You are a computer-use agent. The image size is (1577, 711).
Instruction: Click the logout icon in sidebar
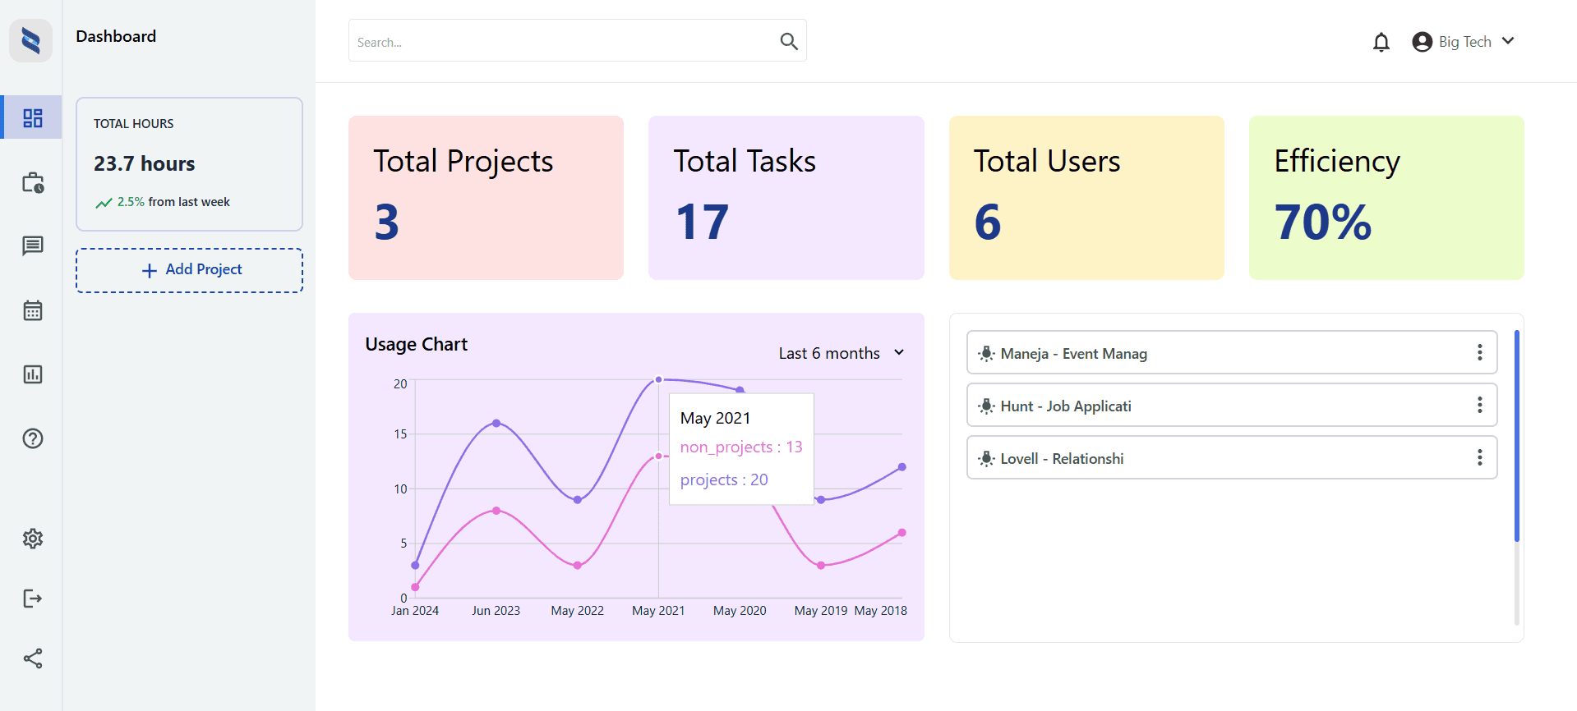click(33, 599)
